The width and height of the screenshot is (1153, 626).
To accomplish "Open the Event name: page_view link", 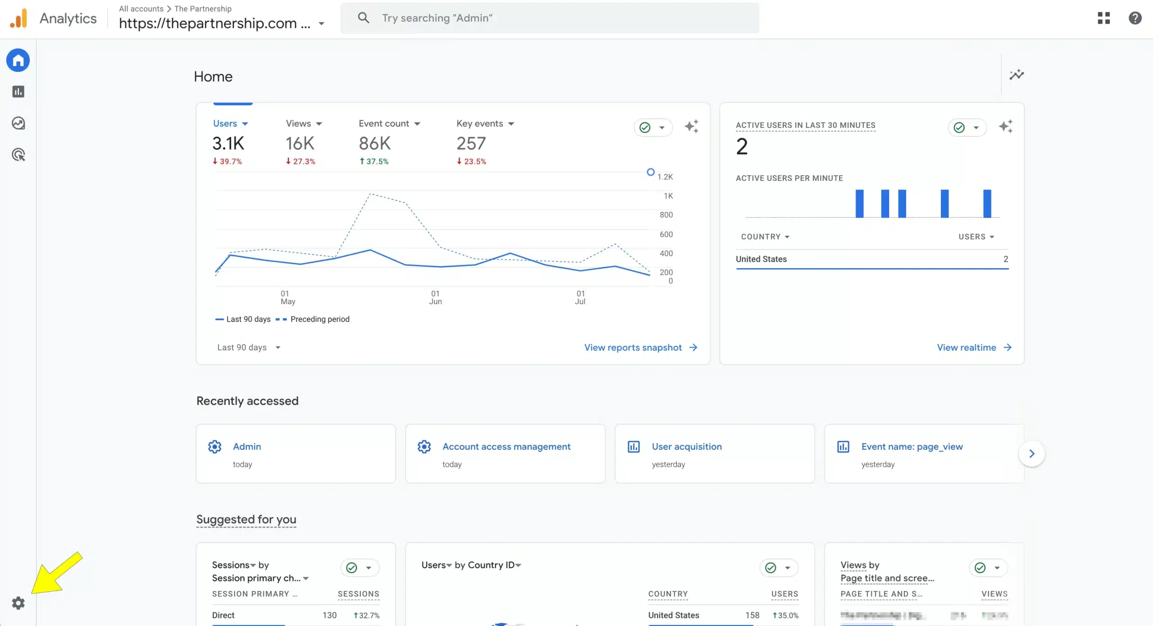I will pyautogui.click(x=912, y=446).
